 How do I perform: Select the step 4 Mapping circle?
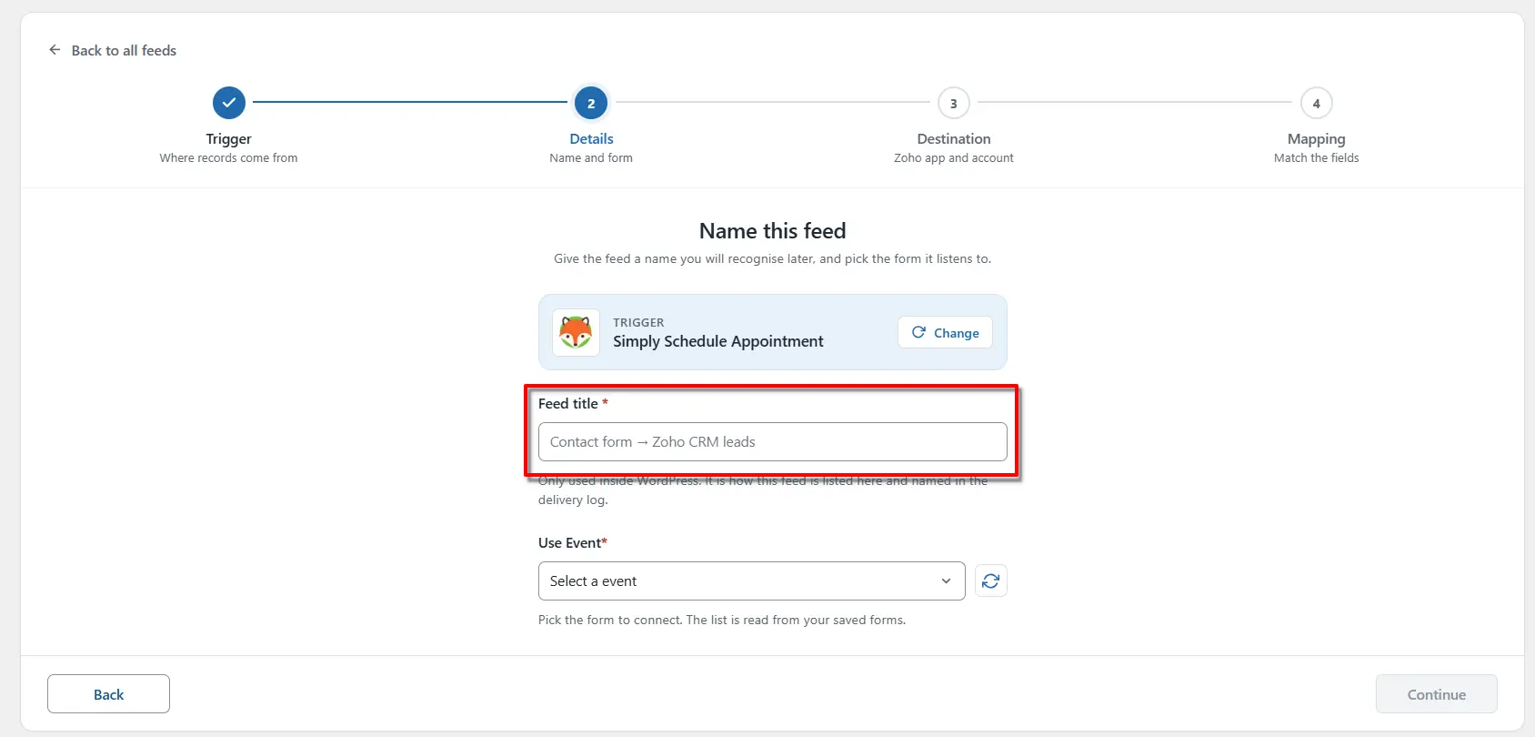point(1317,103)
